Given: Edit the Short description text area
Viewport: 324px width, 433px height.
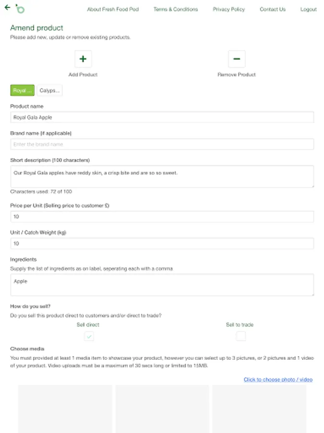Looking at the screenshot, I should coord(162,177).
